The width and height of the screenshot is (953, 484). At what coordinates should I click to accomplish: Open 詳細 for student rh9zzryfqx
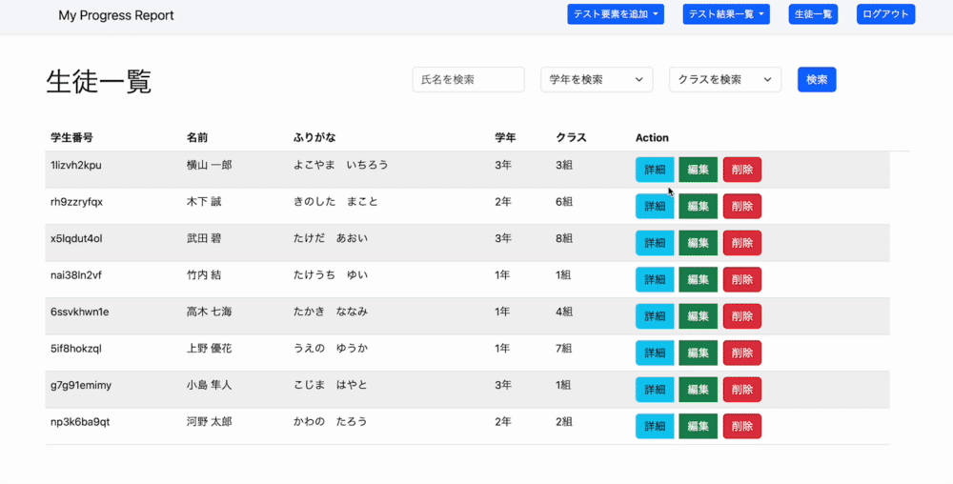click(655, 206)
